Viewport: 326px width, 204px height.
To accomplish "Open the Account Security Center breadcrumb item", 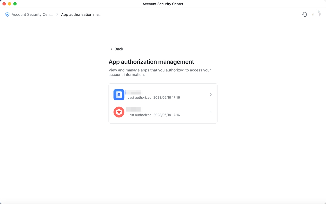I will (32, 15).
